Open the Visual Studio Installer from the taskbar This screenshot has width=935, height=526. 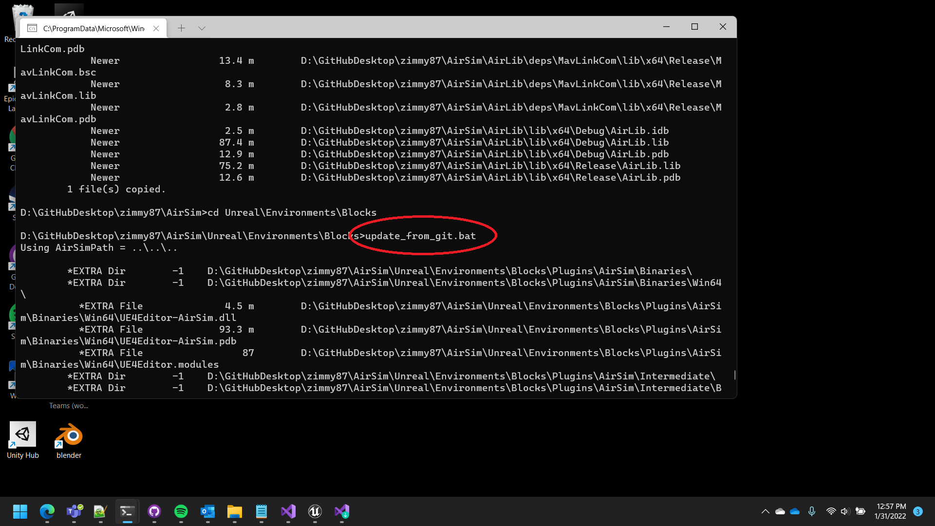coord(342,512)
